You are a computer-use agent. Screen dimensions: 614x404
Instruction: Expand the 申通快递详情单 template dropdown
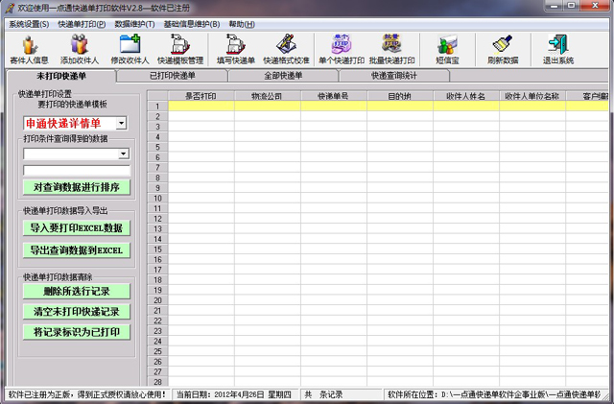[122, 124]
